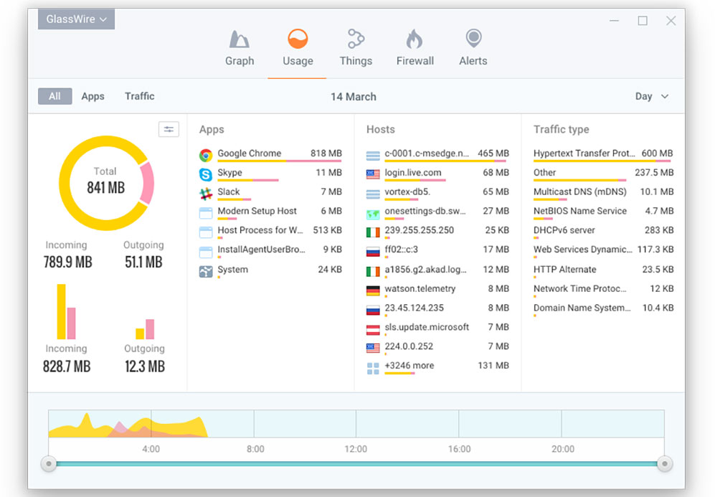Filter usage by Apps

point(93,96)
